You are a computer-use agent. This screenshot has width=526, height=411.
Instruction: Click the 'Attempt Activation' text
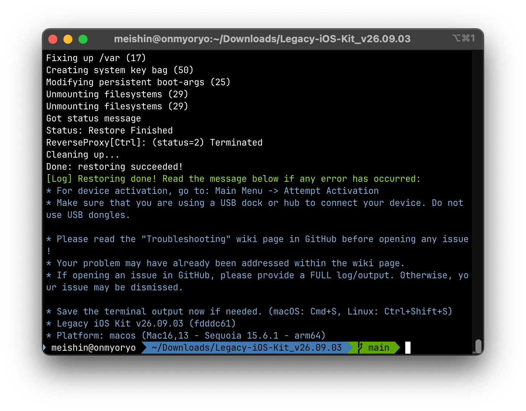coord(331,191)
